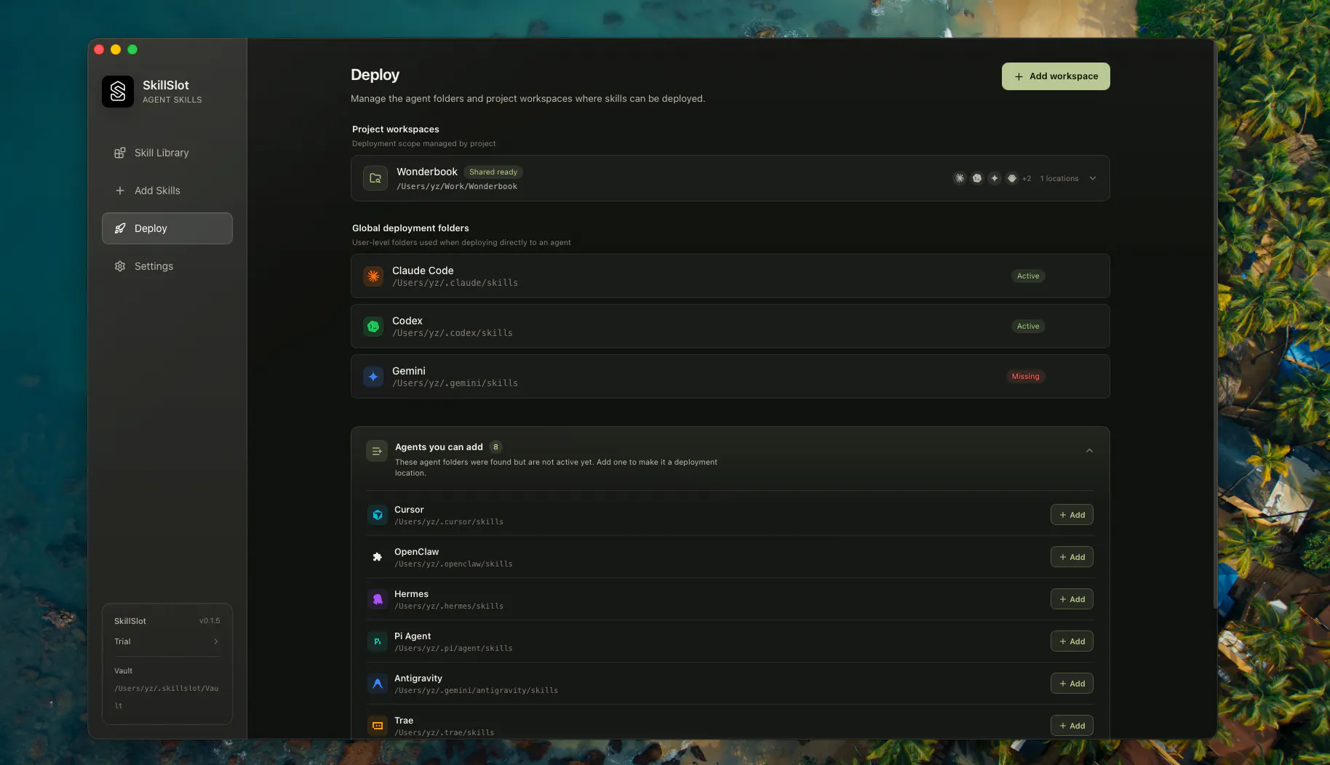The width and height of the screenshot is (1330, 765).
Task: Click the Antigravity agent icon
Action: (378, 684)
